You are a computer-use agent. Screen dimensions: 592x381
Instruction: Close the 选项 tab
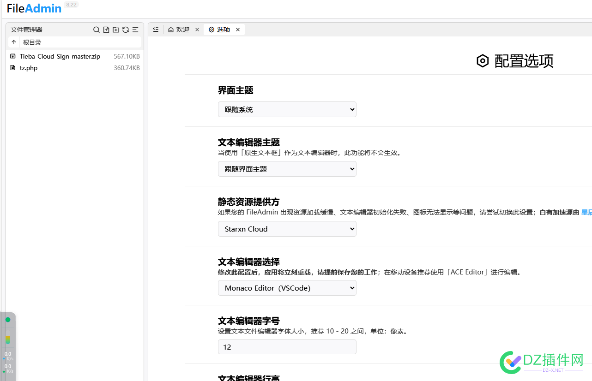(238, 30)
